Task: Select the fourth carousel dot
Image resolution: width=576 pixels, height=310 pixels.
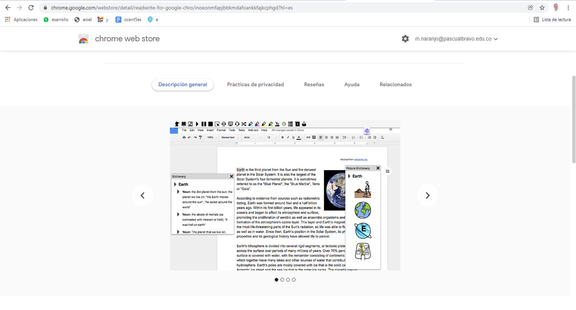Action: point(294,280)
